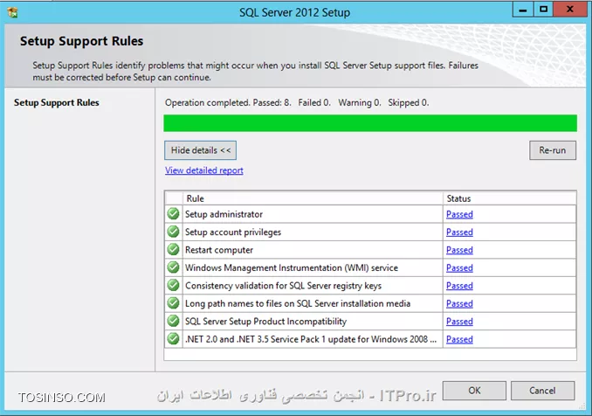
Task: Click the Rule column header
Action: (x=313, y=198)
